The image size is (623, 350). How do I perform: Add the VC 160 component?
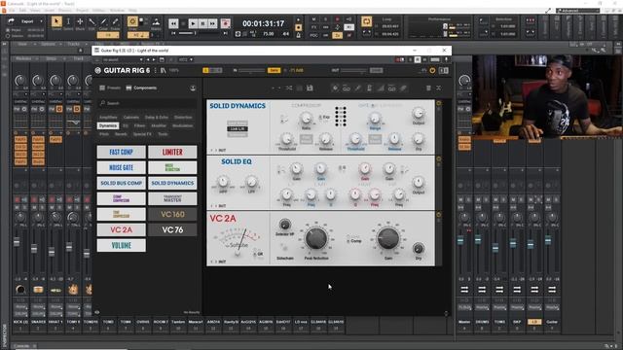(172, 214)
